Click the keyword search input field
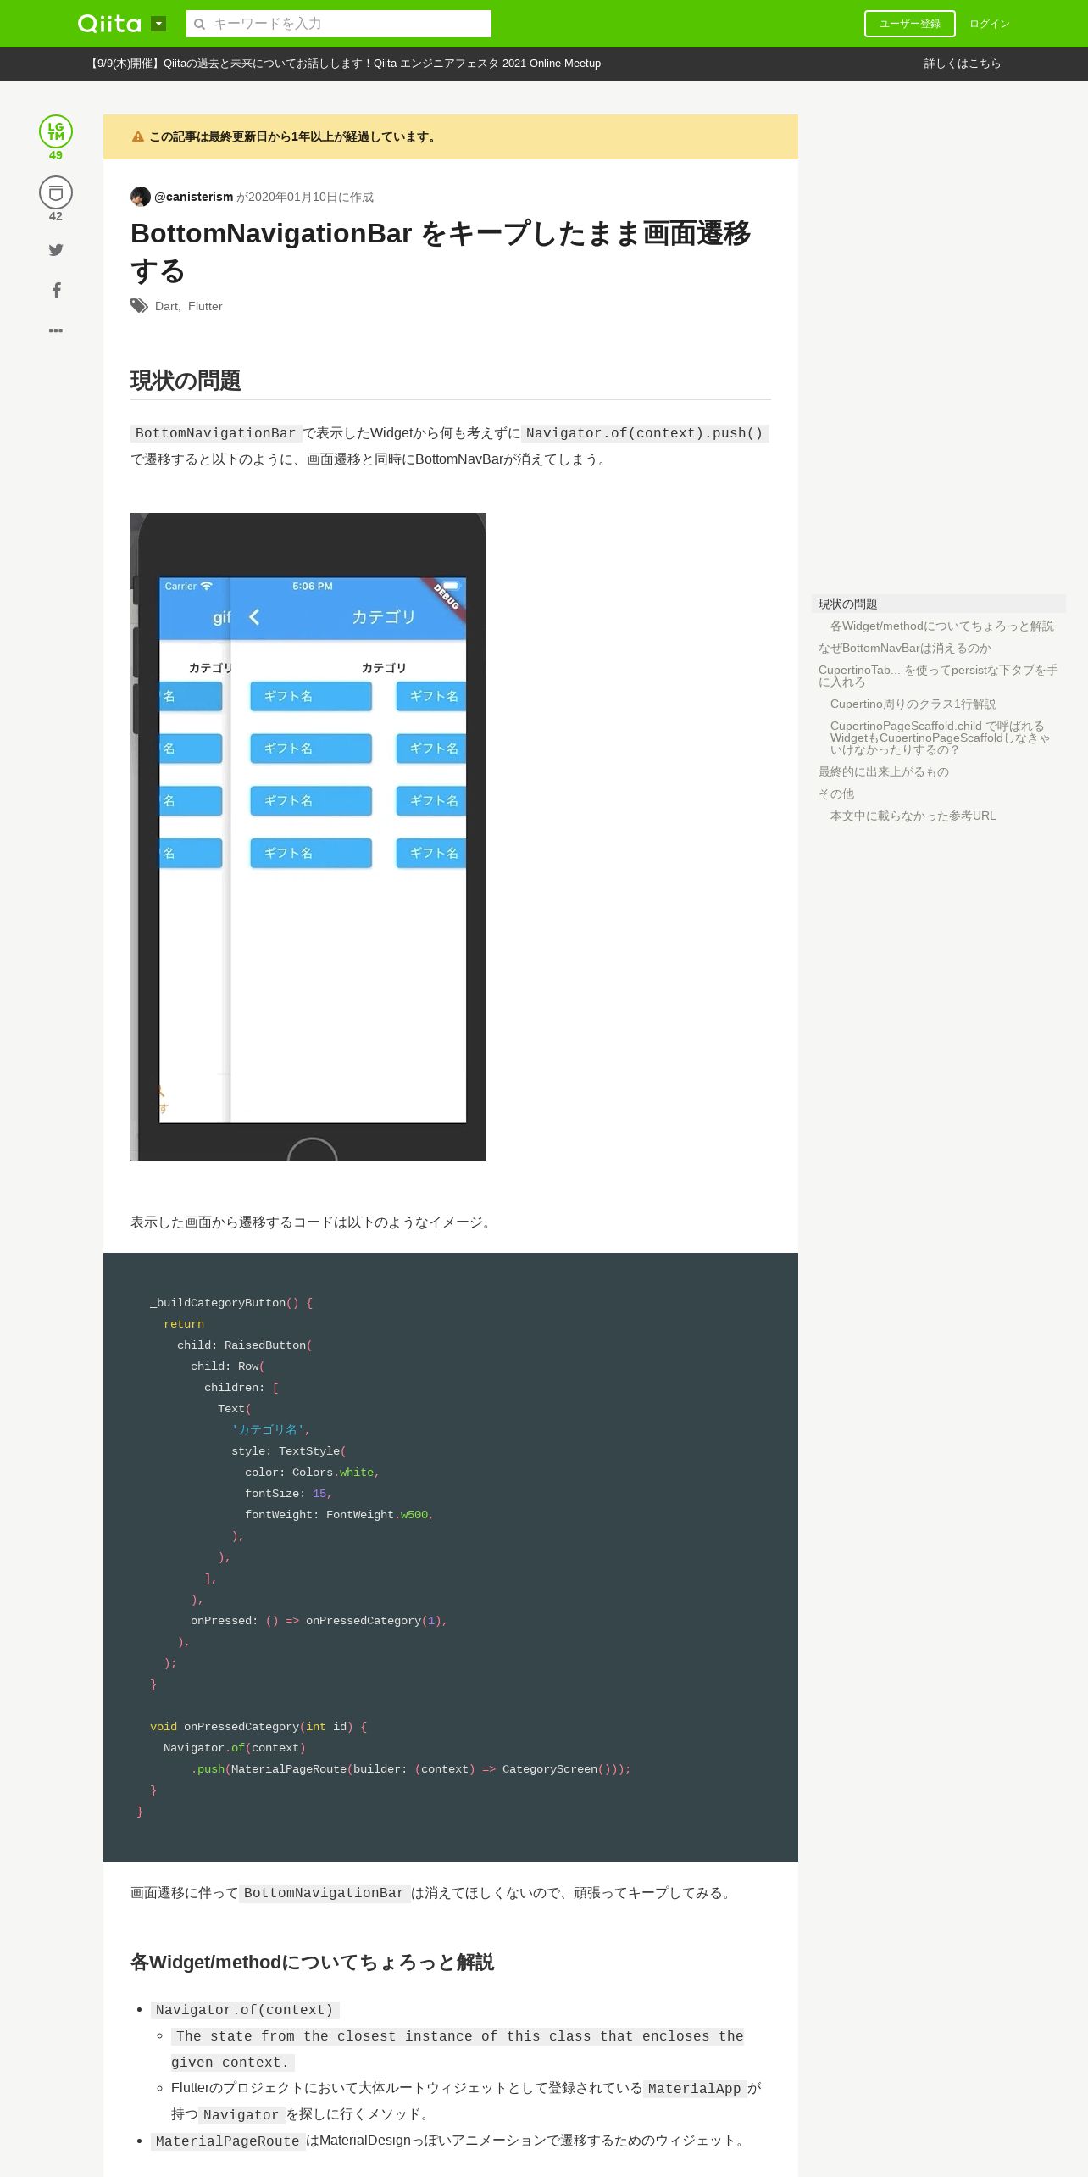Viewport: 1088px width, 2177px height. coord(339,24)
